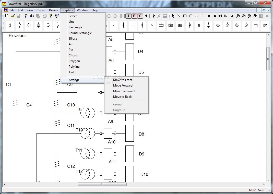This screenshot has height=194, width=273.
Task: Click Move Forward in submenu
Action: pos(126,86)
